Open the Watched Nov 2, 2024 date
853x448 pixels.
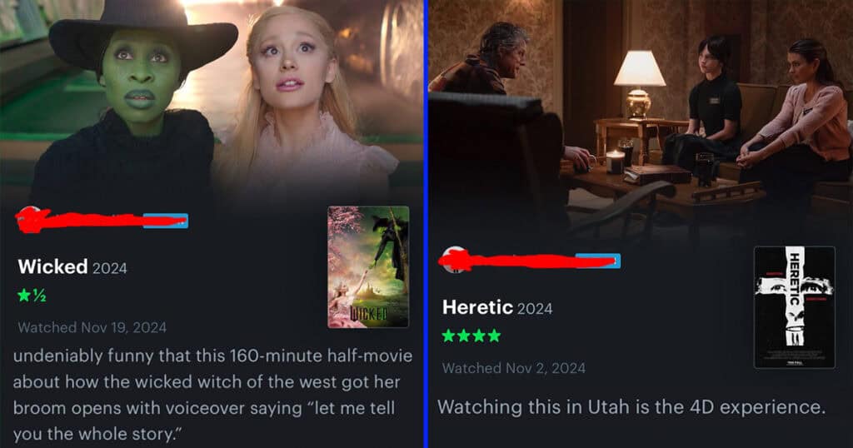[513, 368]
